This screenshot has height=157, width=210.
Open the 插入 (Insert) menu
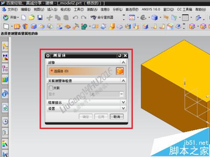pos(52,10)
